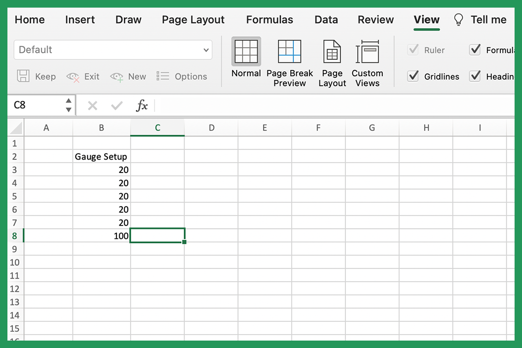Image resolution: width=522 pixels, height=348 pixels.
Task: Click the Tell me search field
Action: pyautogui.click(x=488, y=20)
